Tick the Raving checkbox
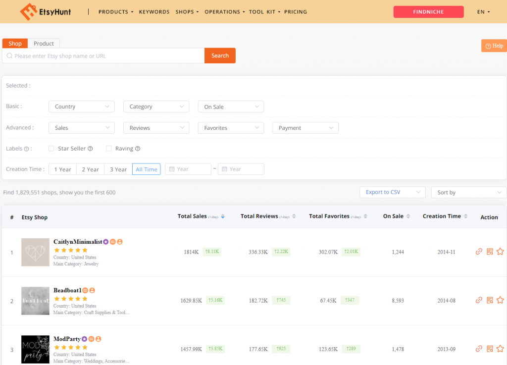 click(109, 149)
